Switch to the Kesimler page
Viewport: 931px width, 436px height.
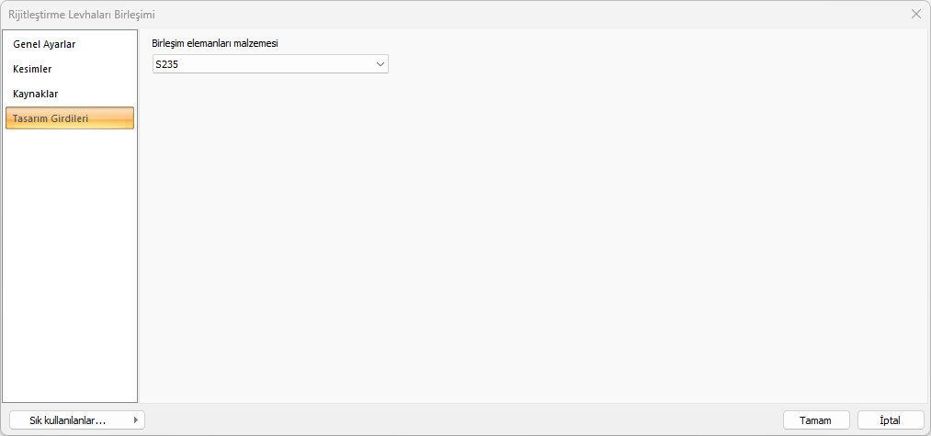(32, 69)
